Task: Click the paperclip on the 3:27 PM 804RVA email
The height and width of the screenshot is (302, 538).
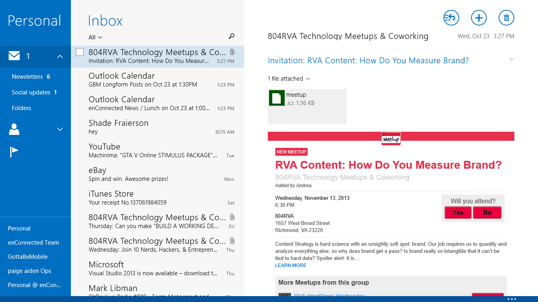Action: pyautogui.click(x=232, y=52)
